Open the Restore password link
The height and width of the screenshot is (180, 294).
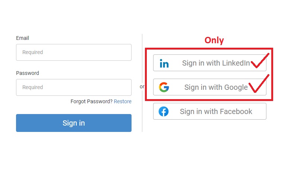[123, 101]
